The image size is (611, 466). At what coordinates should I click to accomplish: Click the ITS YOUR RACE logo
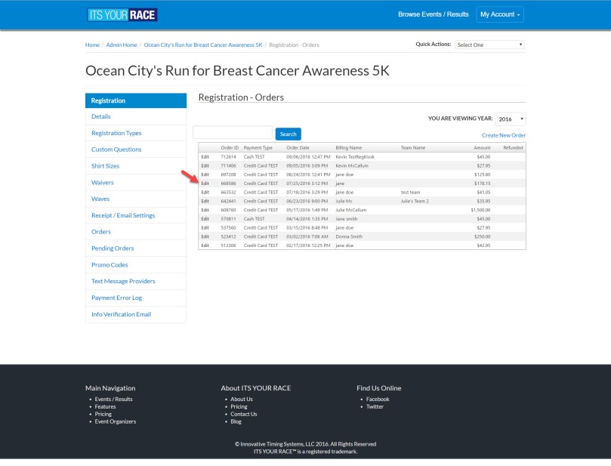tap(122, 14)
